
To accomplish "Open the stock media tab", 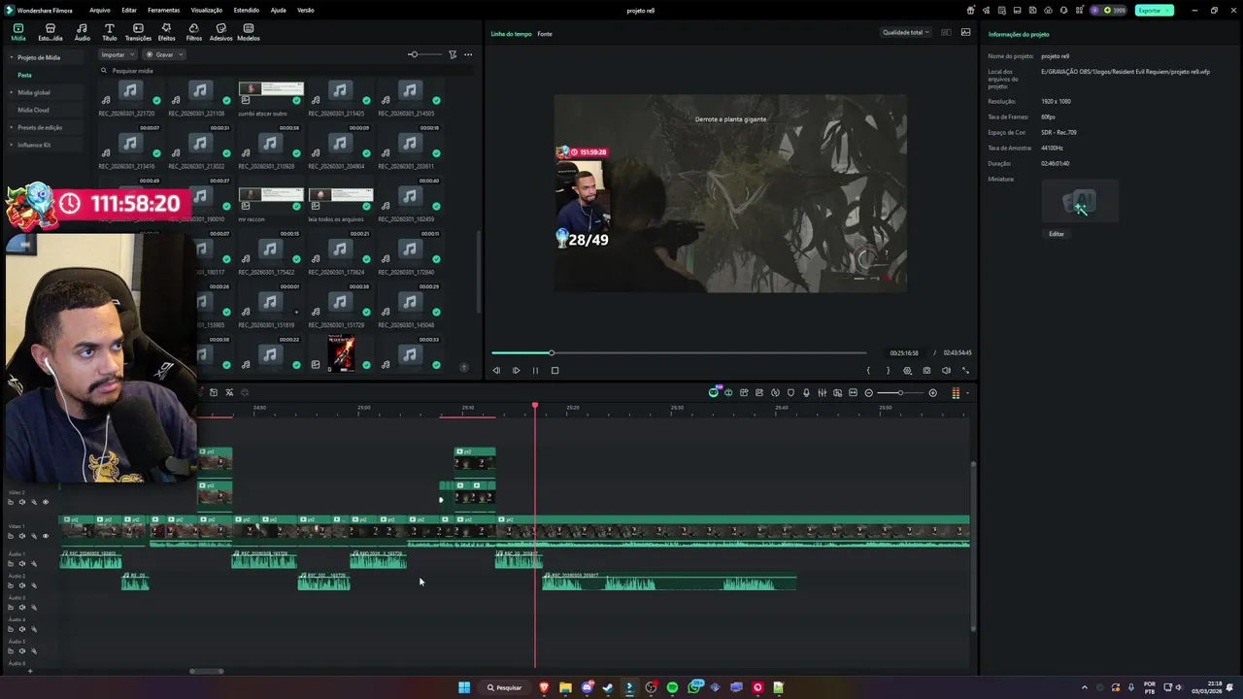I will (x=50, y=32).
